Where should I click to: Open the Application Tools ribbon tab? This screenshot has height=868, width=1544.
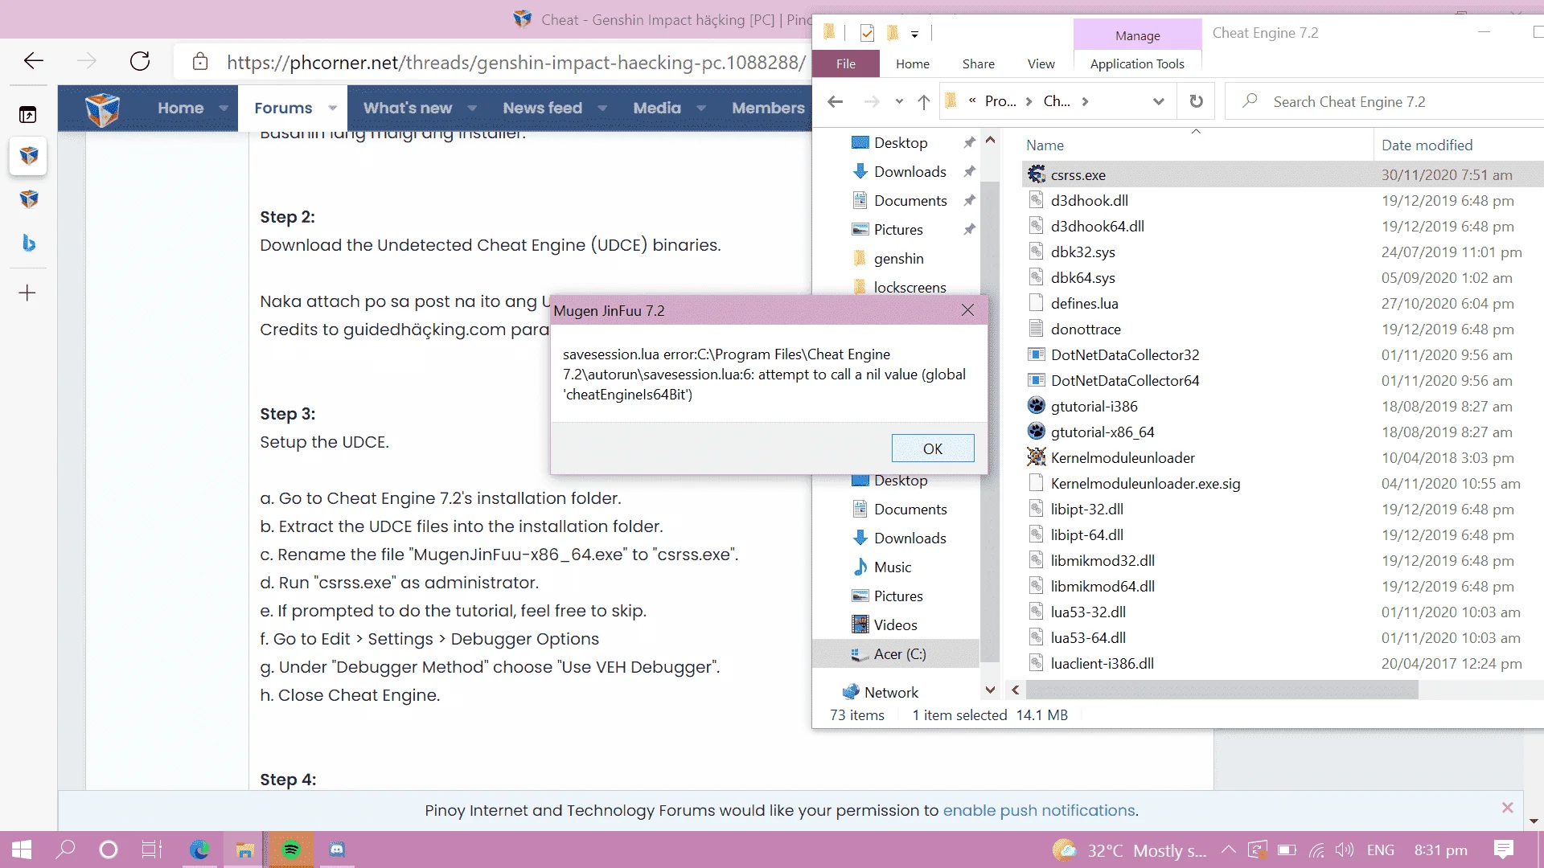1137,63
